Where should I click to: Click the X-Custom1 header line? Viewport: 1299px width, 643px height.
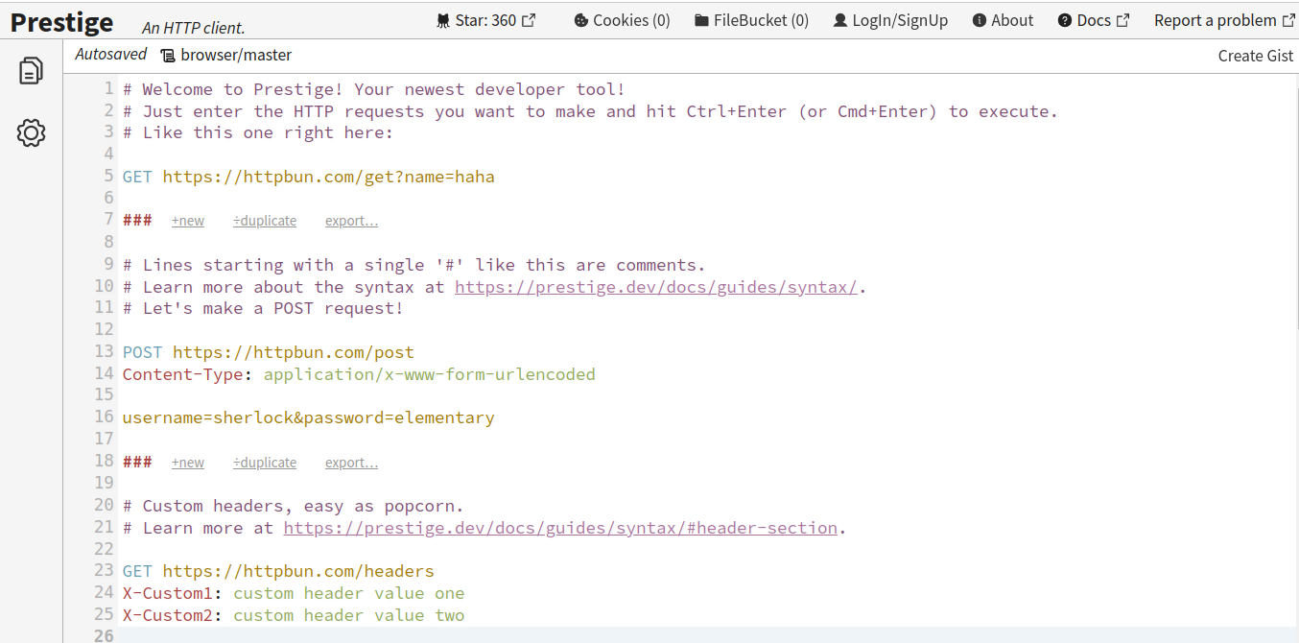(294, 594)
